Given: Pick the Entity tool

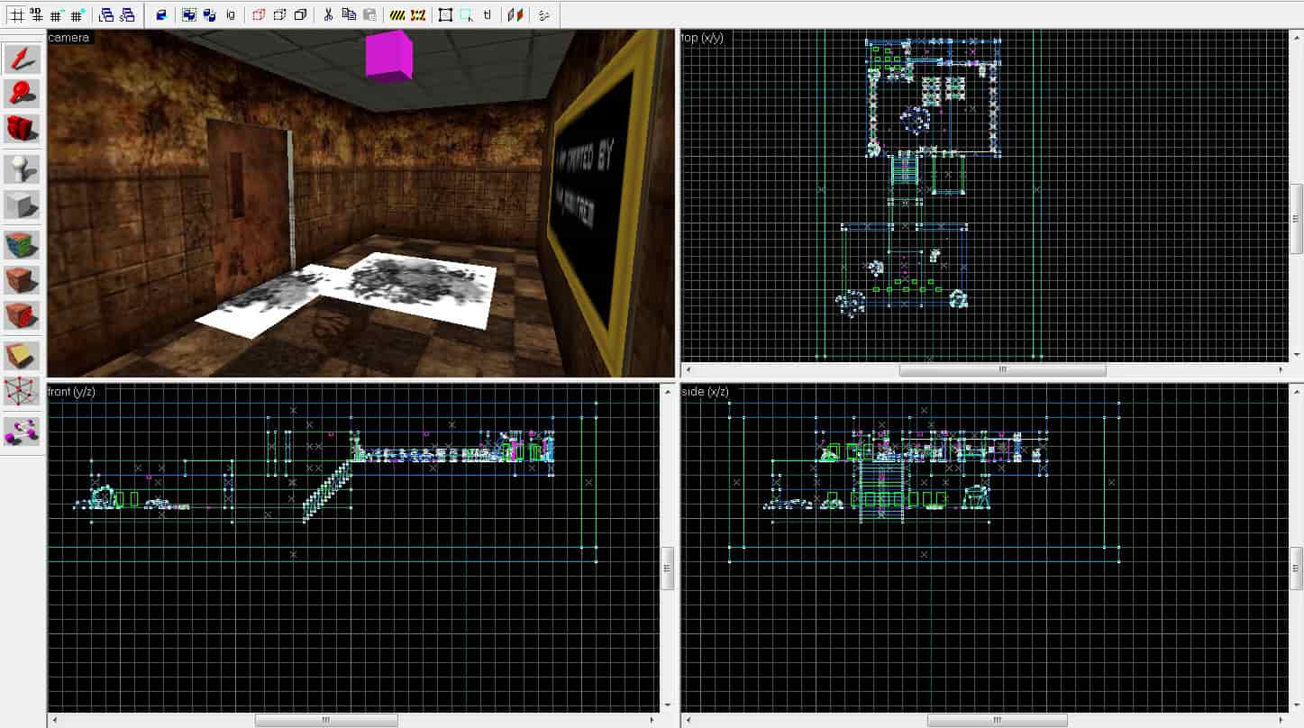Looking at the screenshot, I should (22, 169).
